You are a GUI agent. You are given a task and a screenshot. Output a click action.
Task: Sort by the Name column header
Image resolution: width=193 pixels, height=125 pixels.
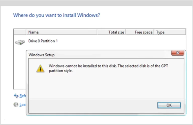[61, 32]
